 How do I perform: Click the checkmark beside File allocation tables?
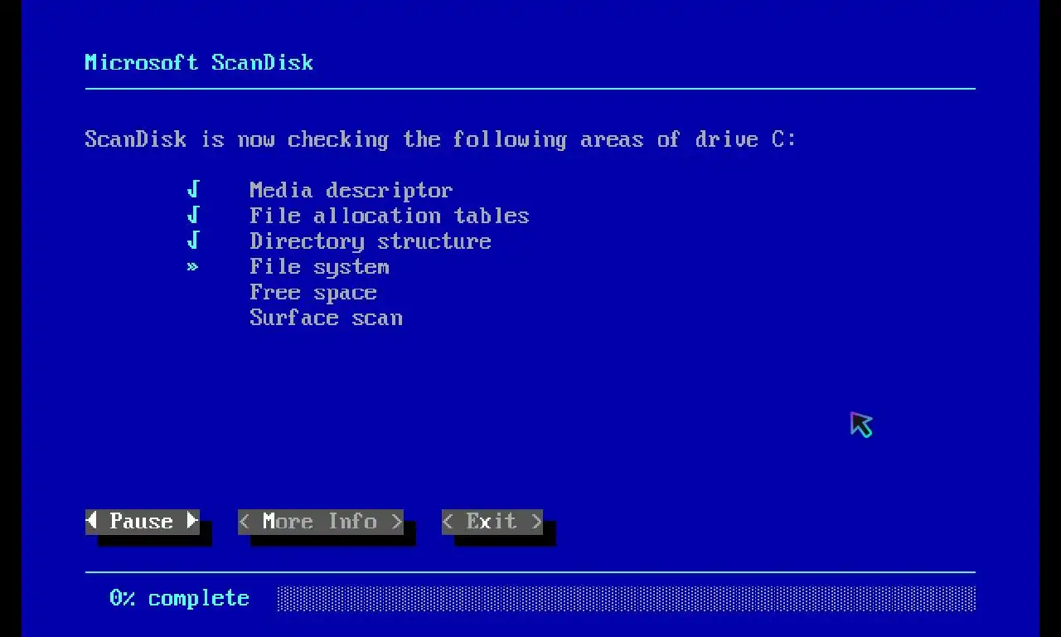click(193, 216)
